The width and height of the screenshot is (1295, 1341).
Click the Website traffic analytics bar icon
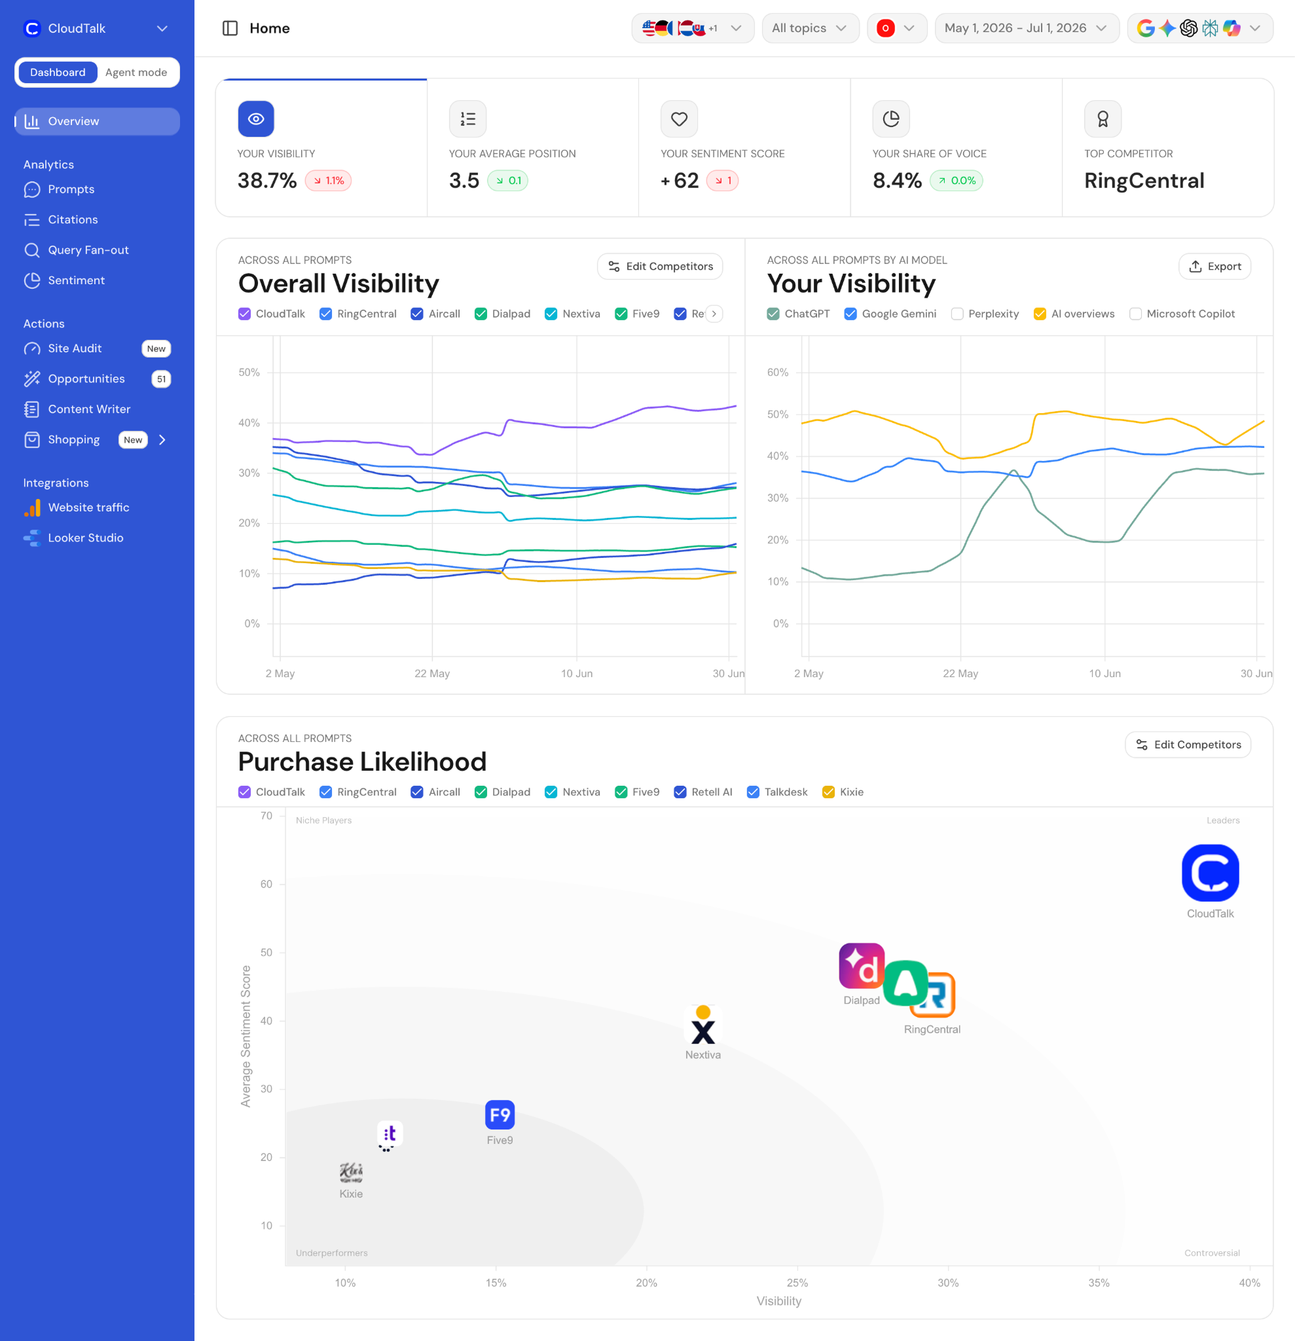point(31,507)
